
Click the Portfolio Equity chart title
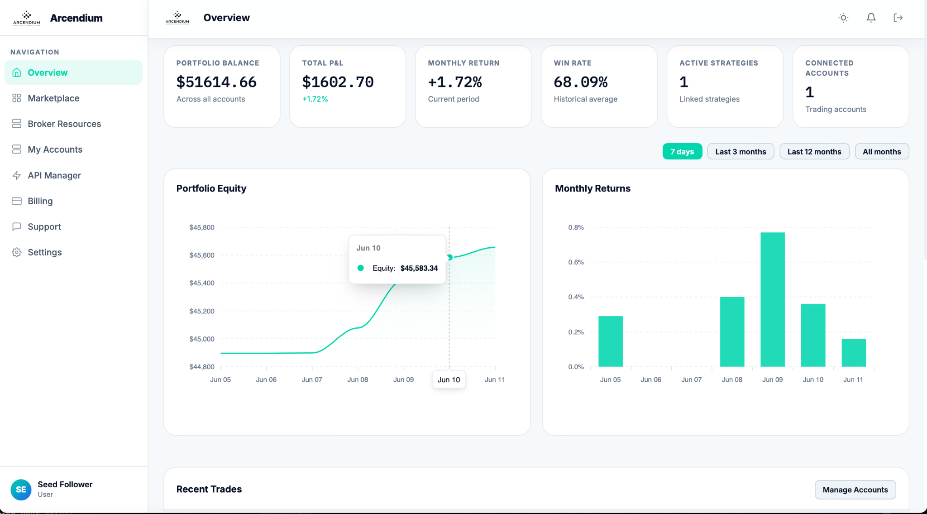tap(211, 188)
